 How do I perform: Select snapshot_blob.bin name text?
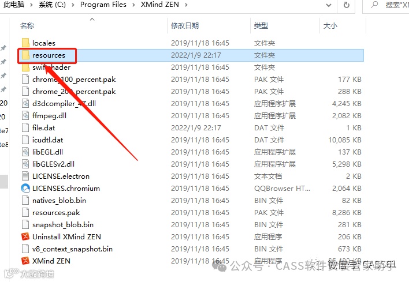pos(63,225)
